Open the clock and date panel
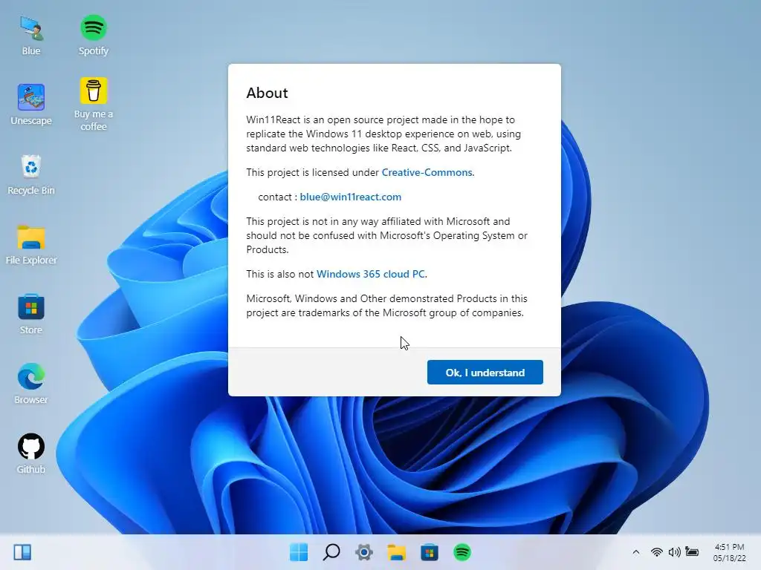Image resolution: width=761 pixels, height=570 pixels. point(730,552)
